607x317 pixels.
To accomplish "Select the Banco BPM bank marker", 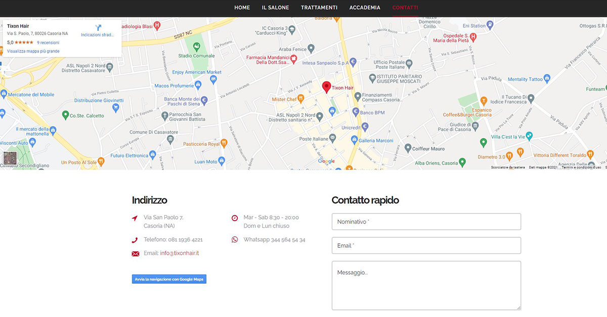I will [356, 112].
